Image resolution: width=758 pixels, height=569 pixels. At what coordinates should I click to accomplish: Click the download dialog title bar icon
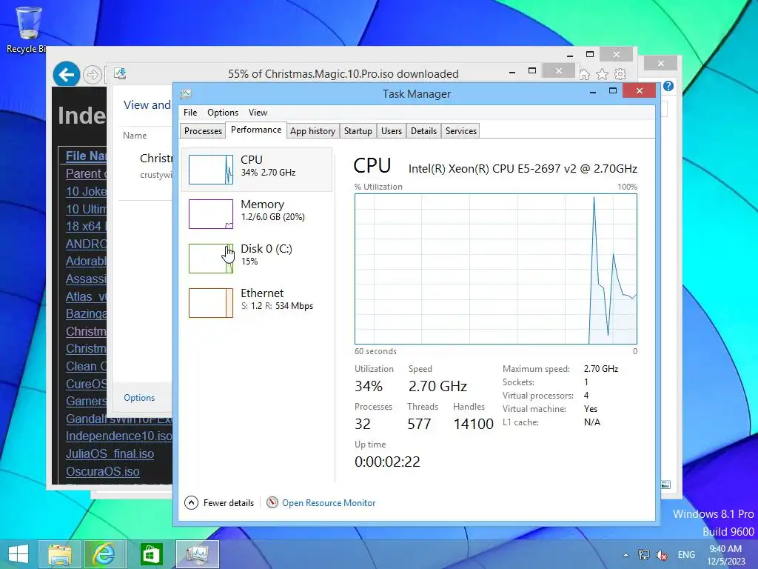tap(120, 73)
